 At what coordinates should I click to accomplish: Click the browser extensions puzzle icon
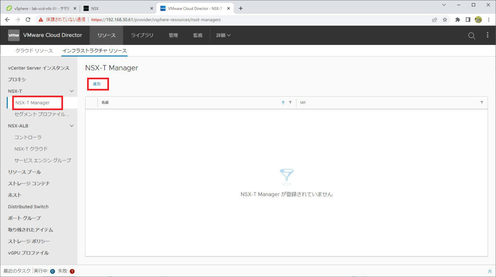(458, 19)
